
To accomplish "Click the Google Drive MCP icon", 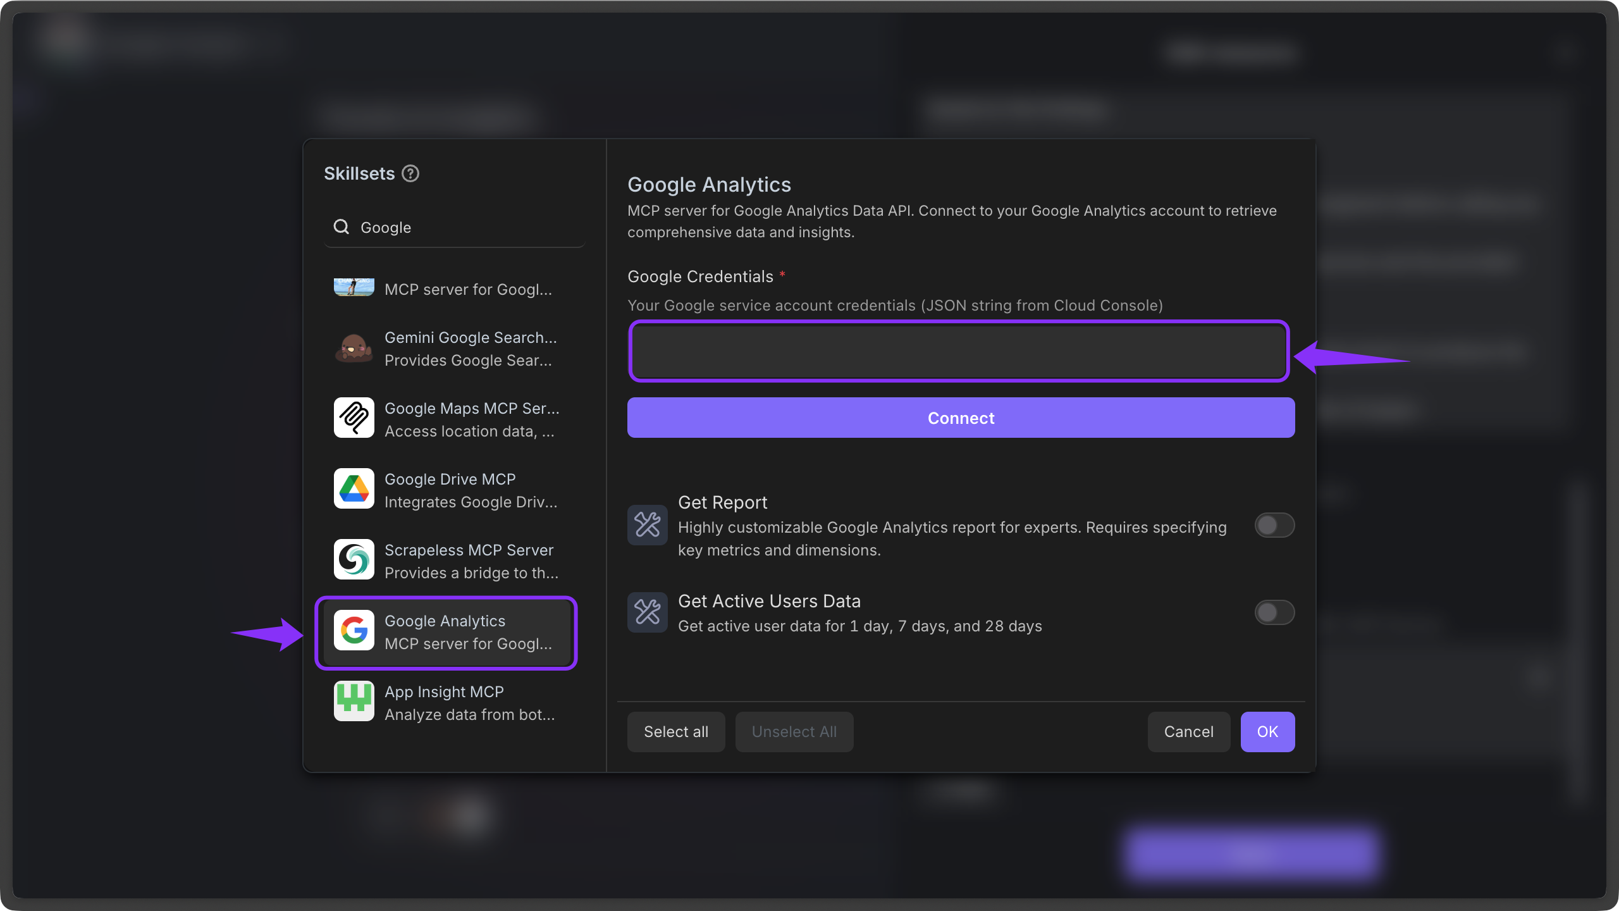I will coord(354,488).
